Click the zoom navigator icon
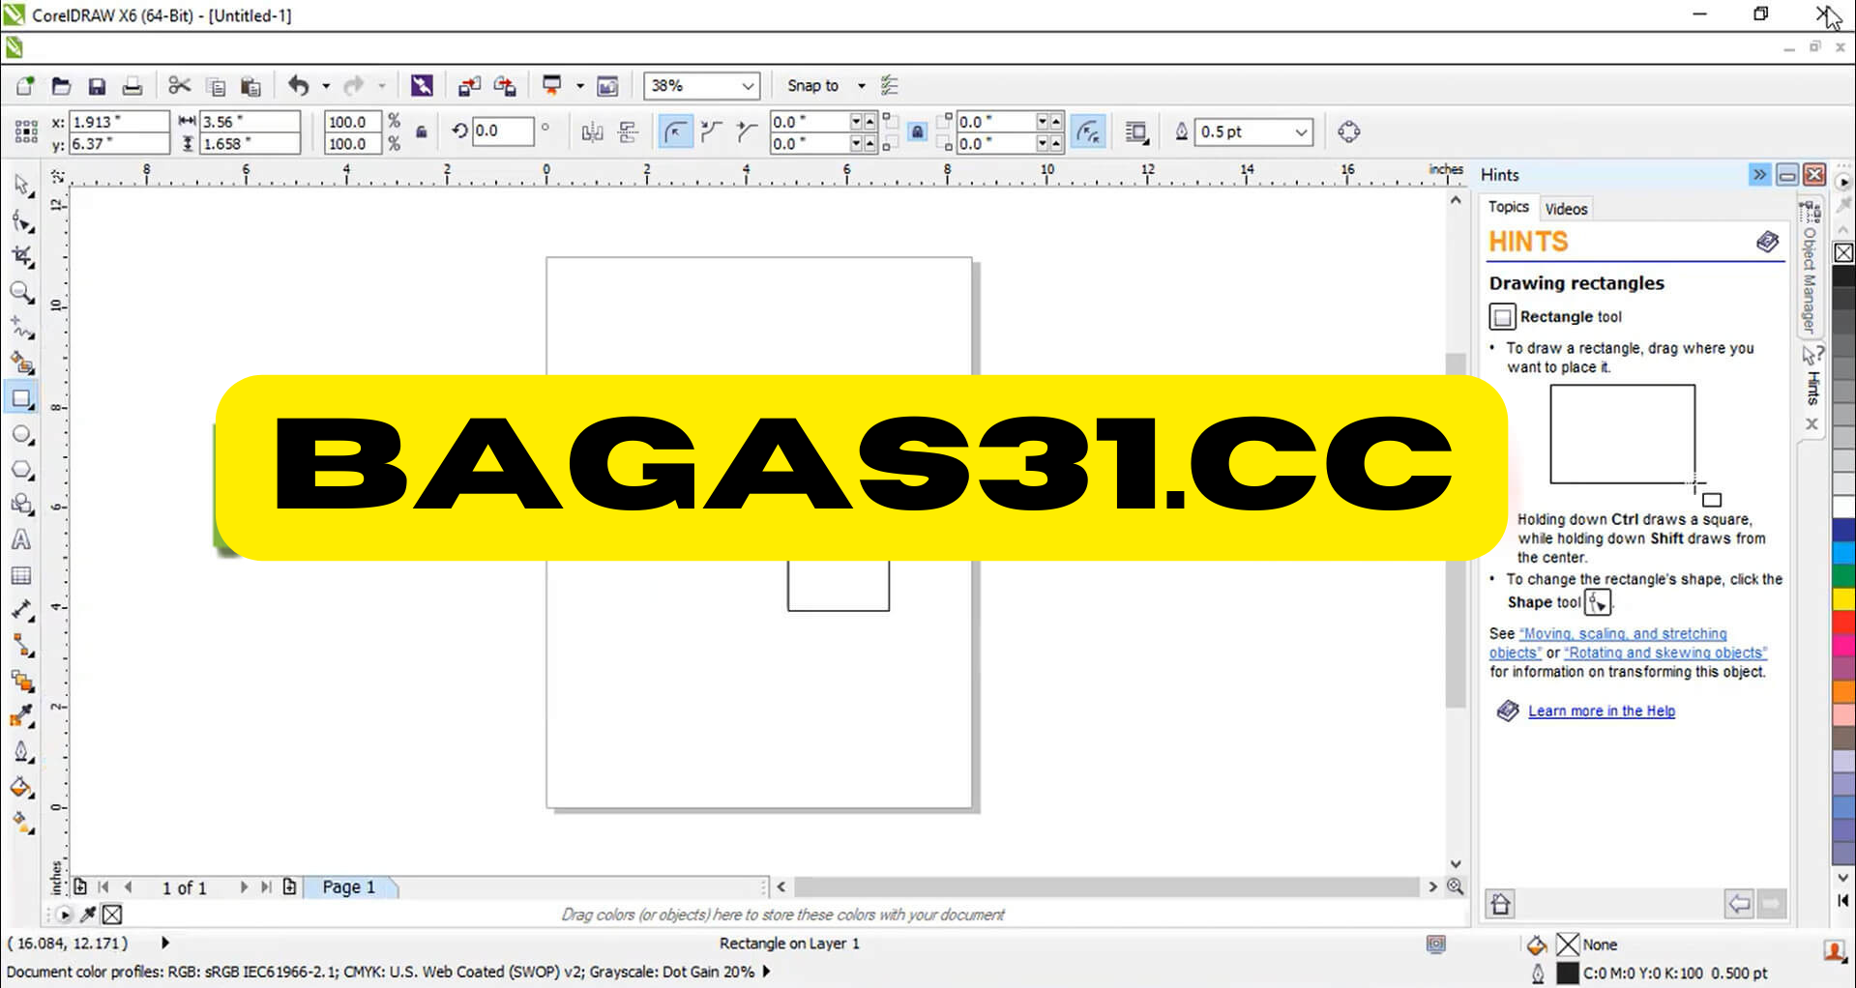The height and width of the screenshot is (988, 1856). [x=1455, y=886]
